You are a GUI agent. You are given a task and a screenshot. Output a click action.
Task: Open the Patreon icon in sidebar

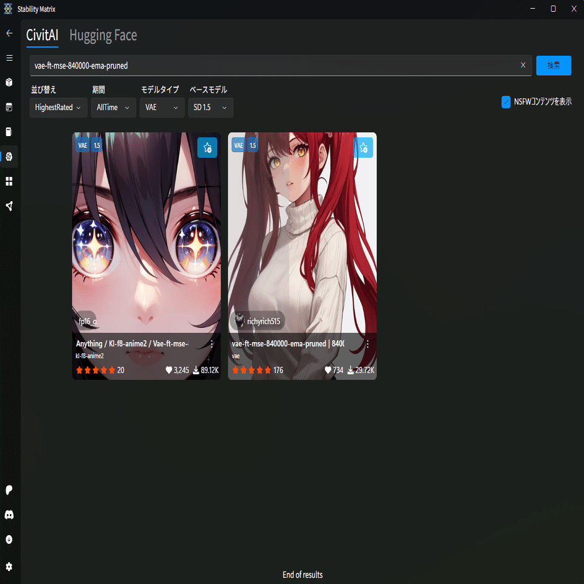click(9, 490)
